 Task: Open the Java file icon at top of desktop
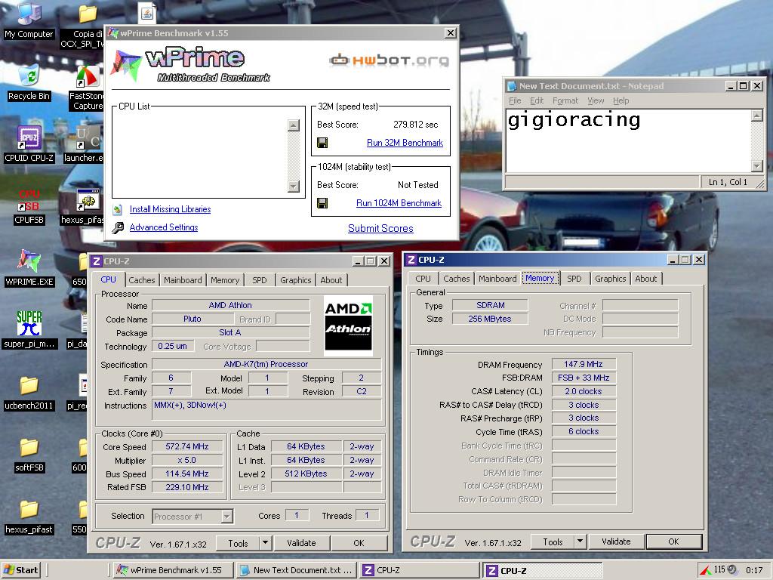pos(147,12)
